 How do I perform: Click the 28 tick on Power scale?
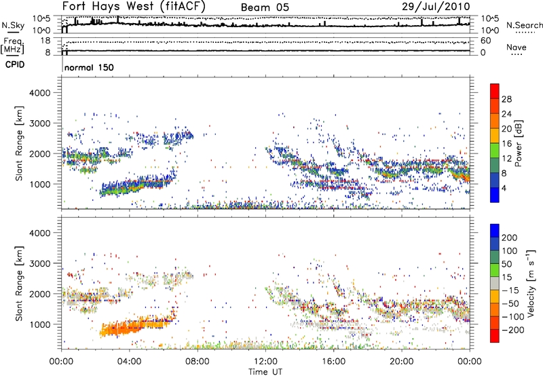tap(506, 99)
